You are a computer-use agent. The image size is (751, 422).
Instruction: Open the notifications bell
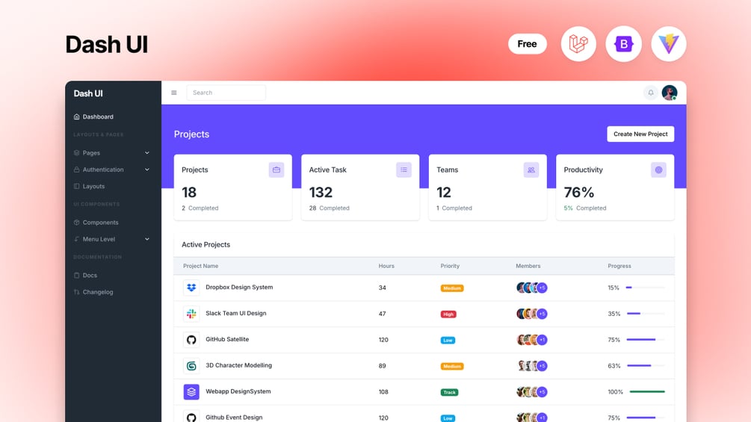[650, 93]
